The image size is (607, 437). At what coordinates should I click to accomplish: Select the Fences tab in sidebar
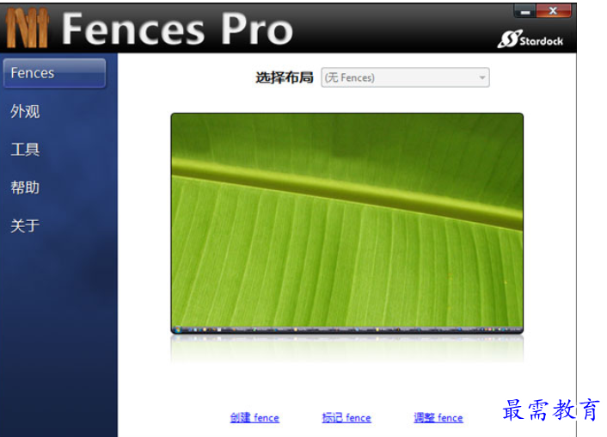[54, 73]
